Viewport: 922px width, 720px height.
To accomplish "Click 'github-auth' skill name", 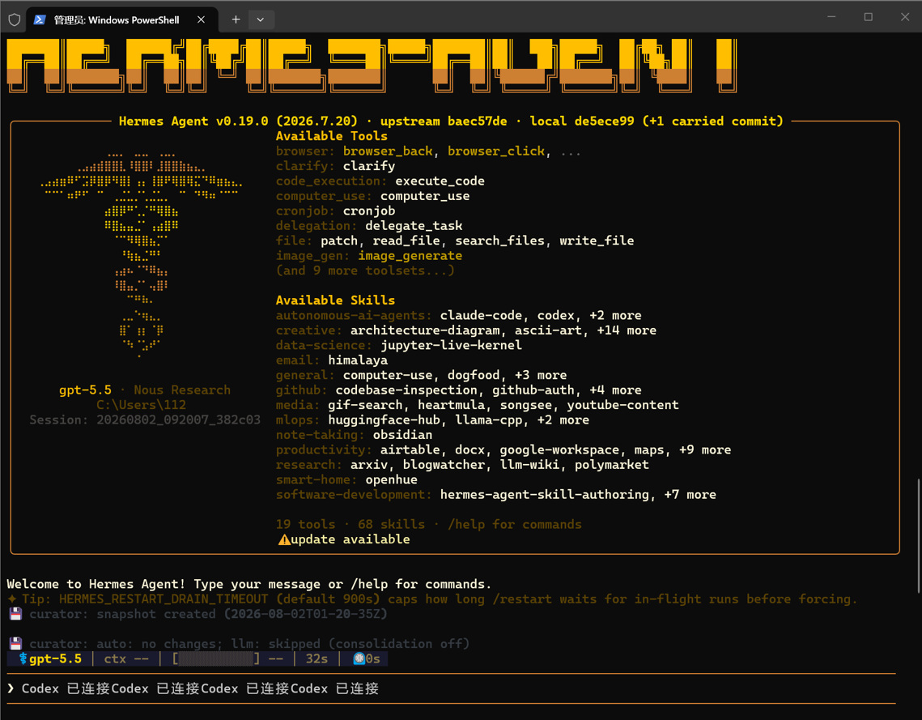I will point(533,390).
